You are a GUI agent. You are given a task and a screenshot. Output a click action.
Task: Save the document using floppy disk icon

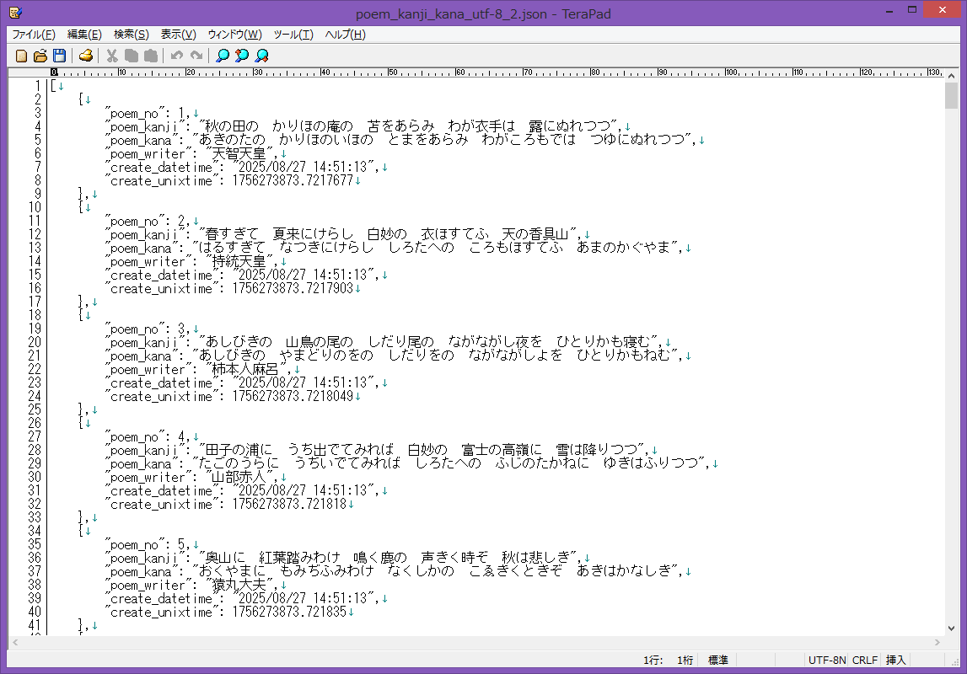(59, 56)
